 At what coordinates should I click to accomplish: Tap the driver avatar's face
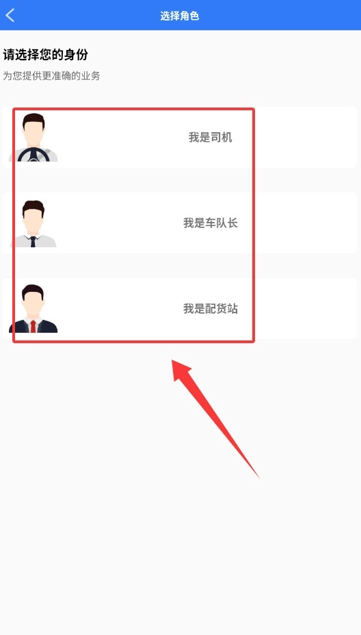point(33,132)
